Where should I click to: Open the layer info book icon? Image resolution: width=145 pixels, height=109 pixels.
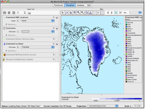point(5,13)
